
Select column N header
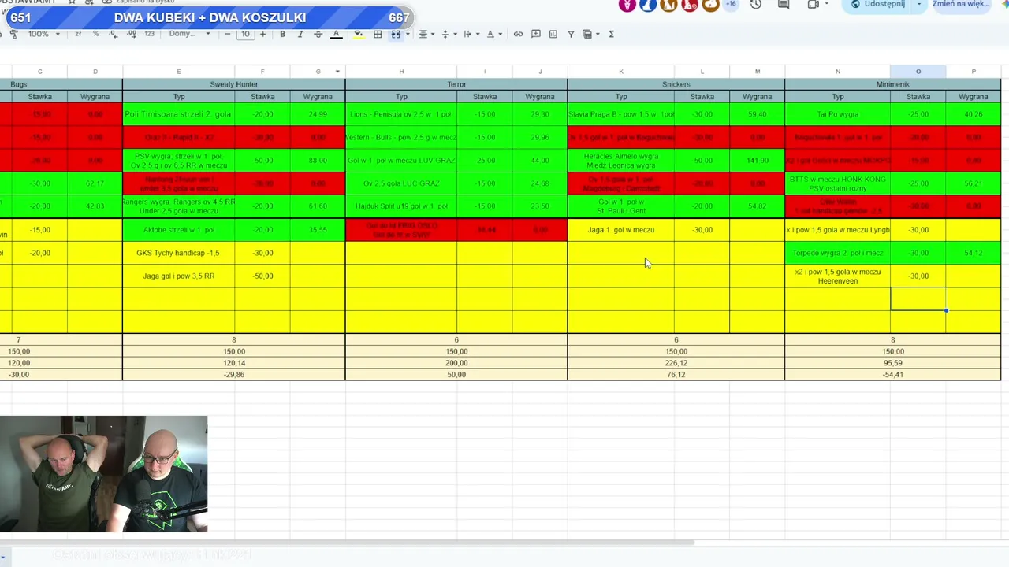[838, 72]
